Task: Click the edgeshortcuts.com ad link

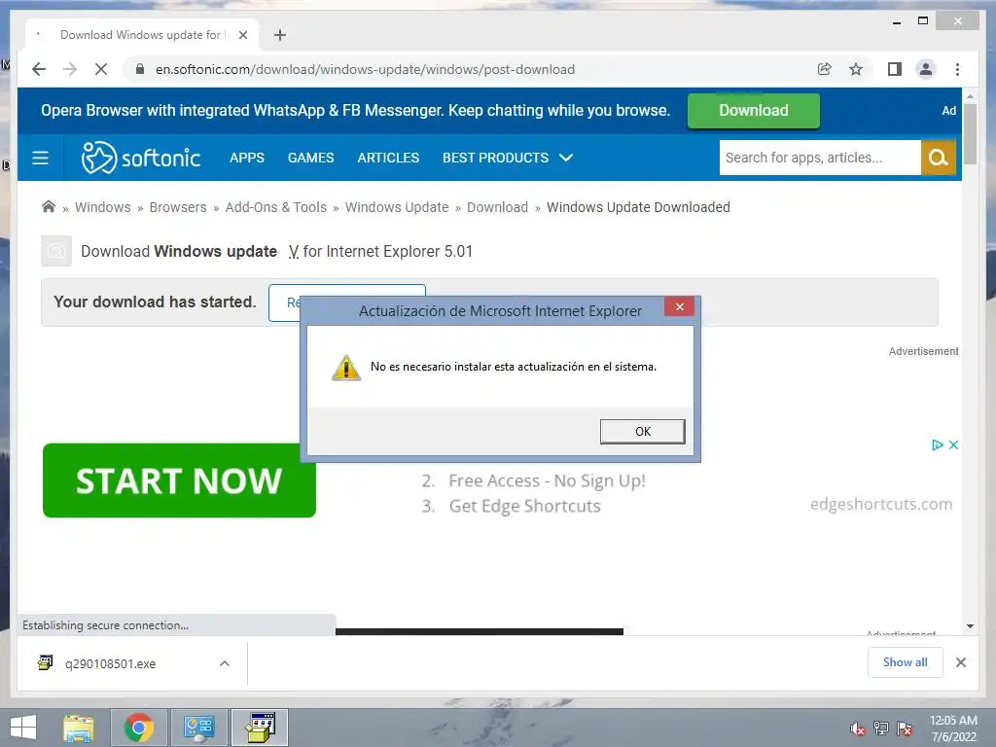Action: 881,504
